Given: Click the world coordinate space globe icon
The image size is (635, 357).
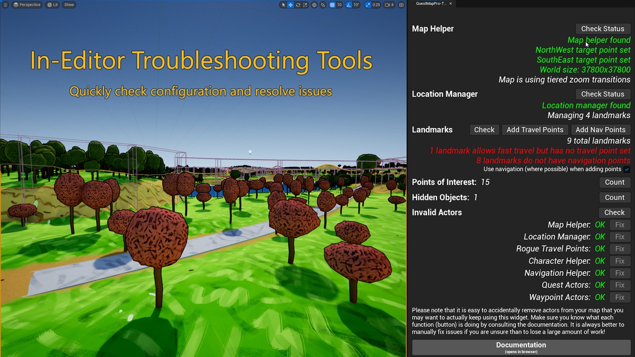Looking at the screenshot, I should click(314, 5).
